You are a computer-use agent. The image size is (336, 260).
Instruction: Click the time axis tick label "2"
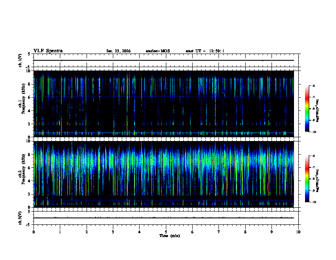pyautogui.click(x=87, y=232)
